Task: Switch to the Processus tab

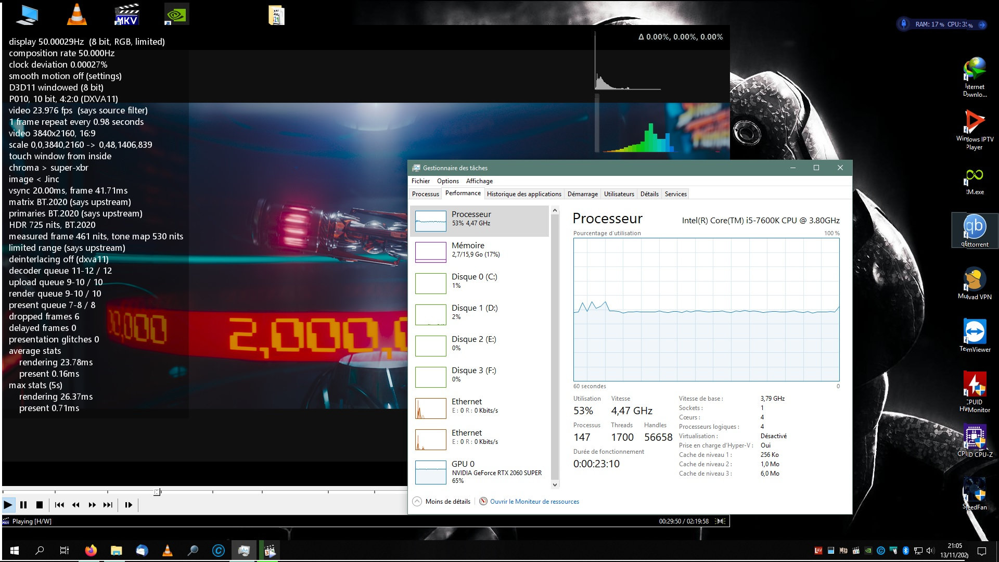Action: point(426,194)
